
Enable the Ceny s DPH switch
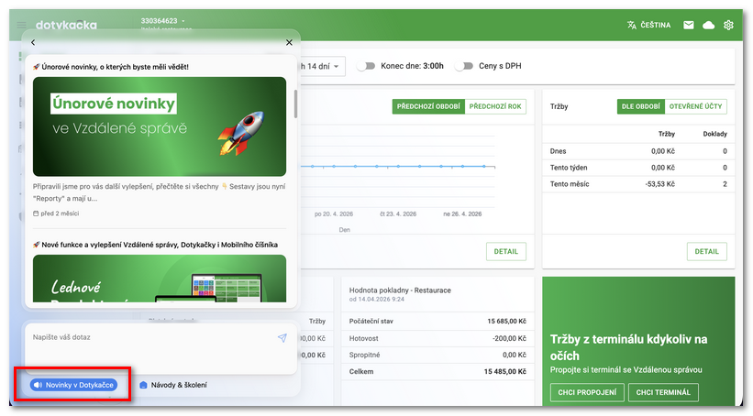pyautogui.click(x=467, y=66)
